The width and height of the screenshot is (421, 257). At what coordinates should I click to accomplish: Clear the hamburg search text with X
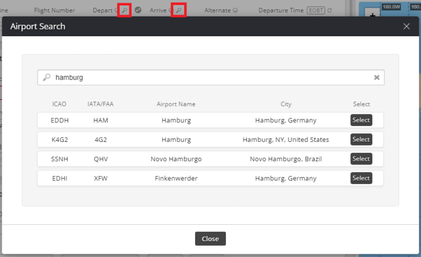point(377,78)
